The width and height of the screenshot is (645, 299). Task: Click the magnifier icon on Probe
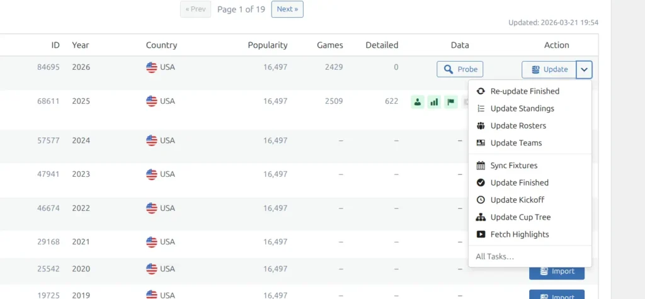[448, 69]
